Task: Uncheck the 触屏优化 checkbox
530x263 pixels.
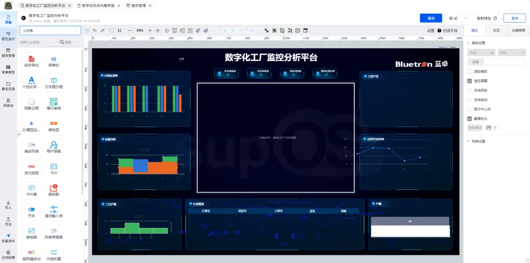Action: pos(470,118)
